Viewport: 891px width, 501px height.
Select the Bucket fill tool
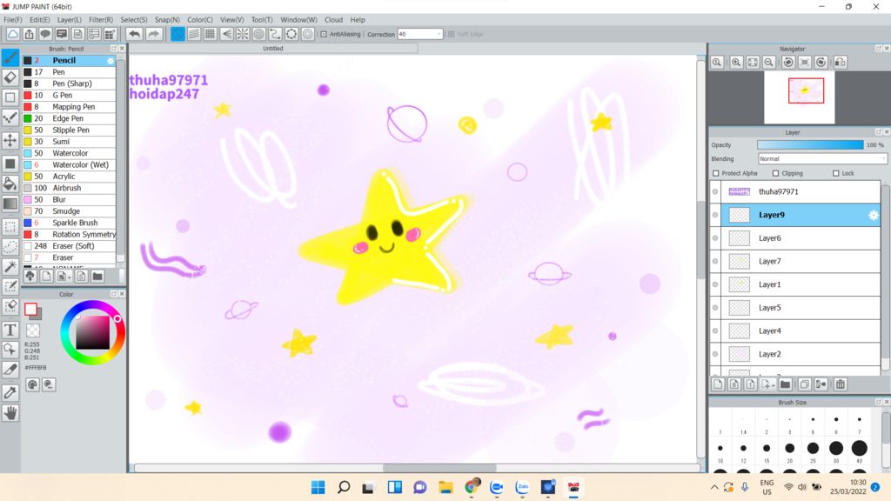(10, 183)
